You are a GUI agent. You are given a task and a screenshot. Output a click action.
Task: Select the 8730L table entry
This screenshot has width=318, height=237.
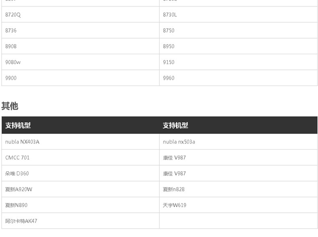(170, 15)
